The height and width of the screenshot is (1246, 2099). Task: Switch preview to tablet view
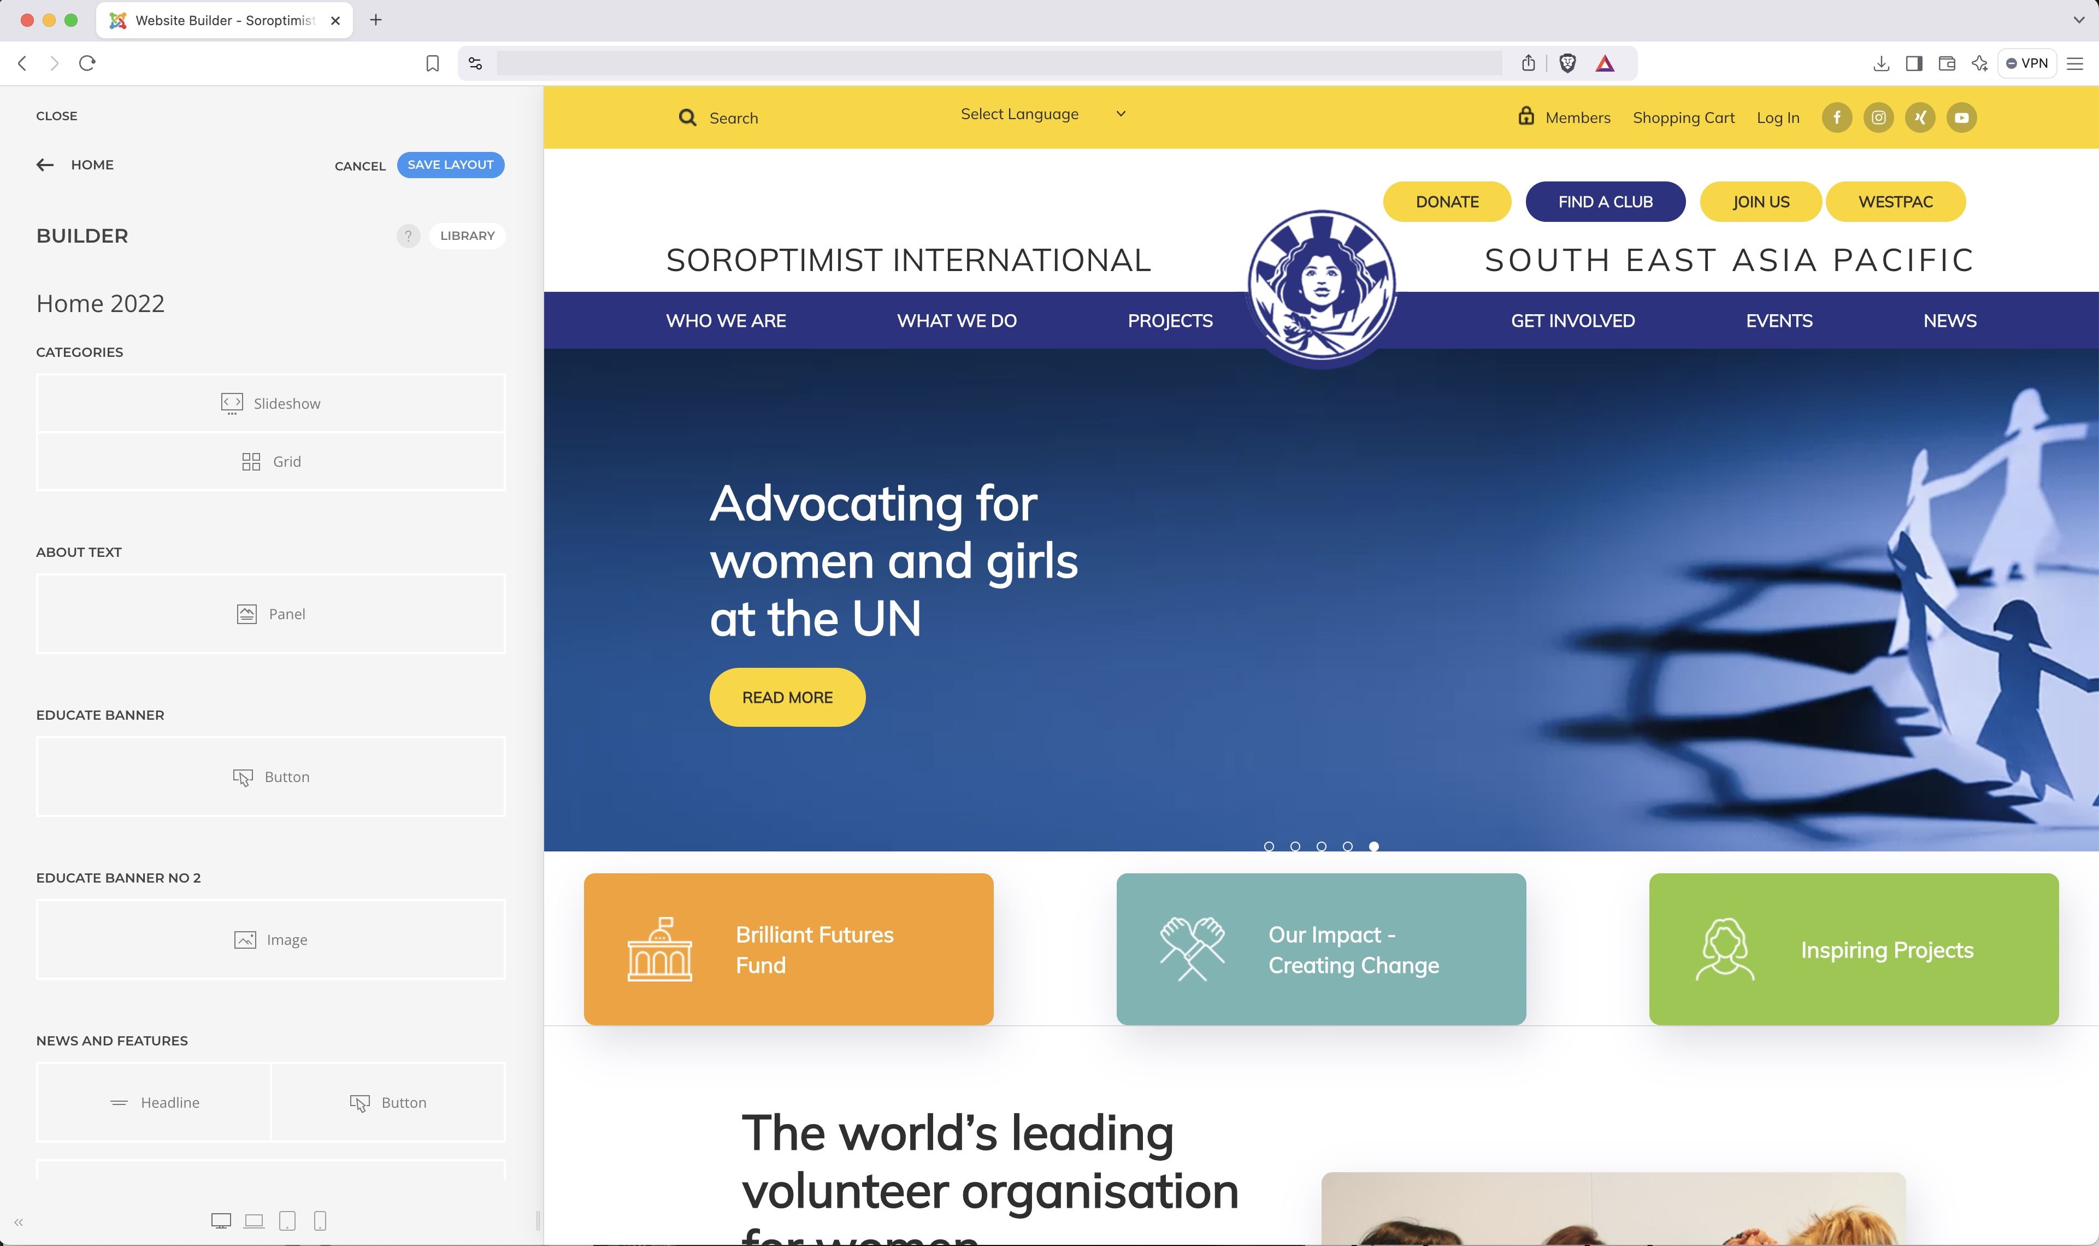(287, 1221)
